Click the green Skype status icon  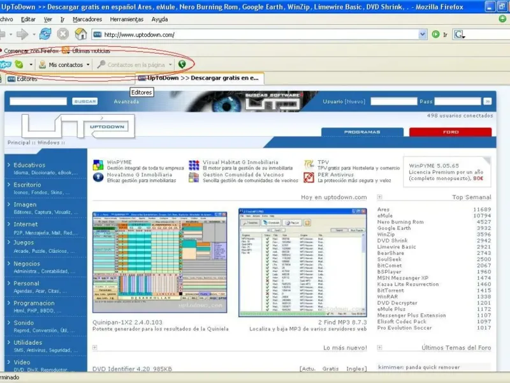click(x=19, y=64)
